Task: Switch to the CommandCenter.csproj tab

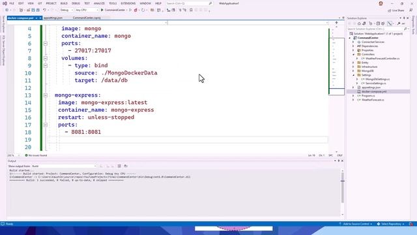Action: click(x=87, y=18)
